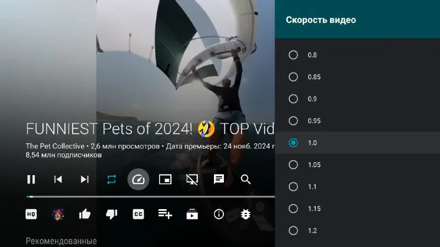Screen dimensions: 440x247
Task: Skip to the next video
Action: [85, 179]
